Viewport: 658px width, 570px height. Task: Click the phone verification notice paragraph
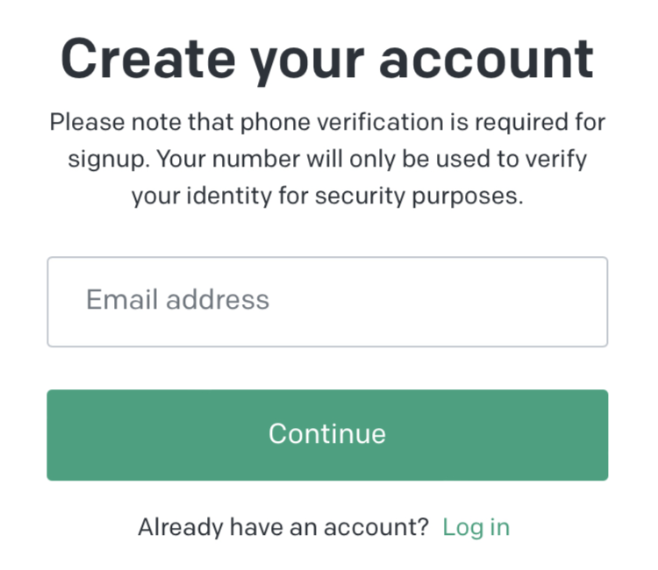pyautogui.click(x=326, y=160)
